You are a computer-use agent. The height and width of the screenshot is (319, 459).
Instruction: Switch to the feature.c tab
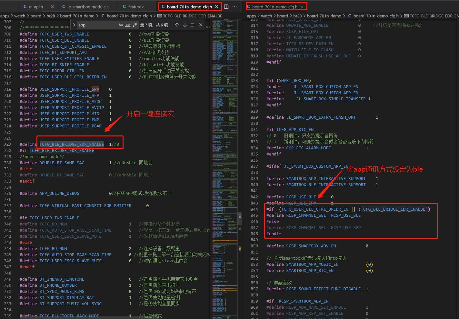(x=136, y=7)
